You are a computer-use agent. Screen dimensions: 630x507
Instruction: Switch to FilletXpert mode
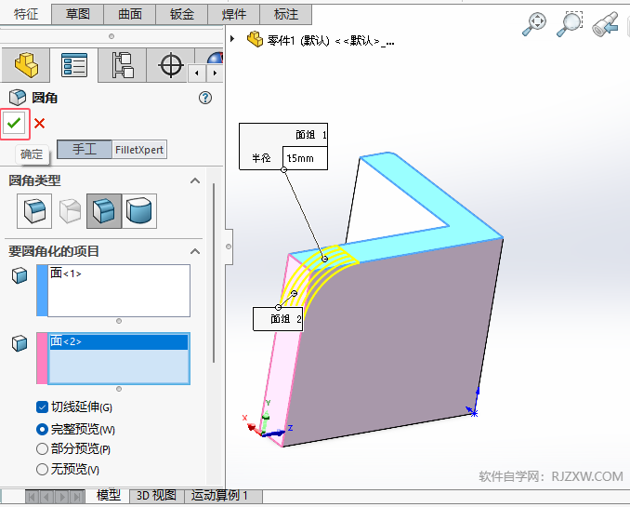coord(139,150)
